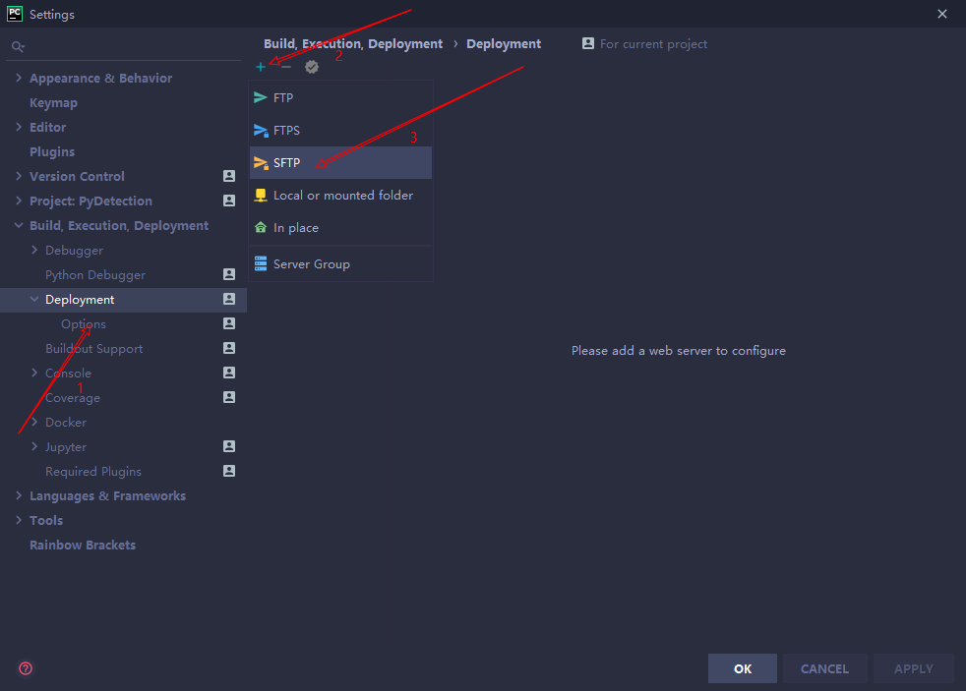Screen dimensions: 966x691
Task: Click the Server Group icon
Action: (261, 264)
